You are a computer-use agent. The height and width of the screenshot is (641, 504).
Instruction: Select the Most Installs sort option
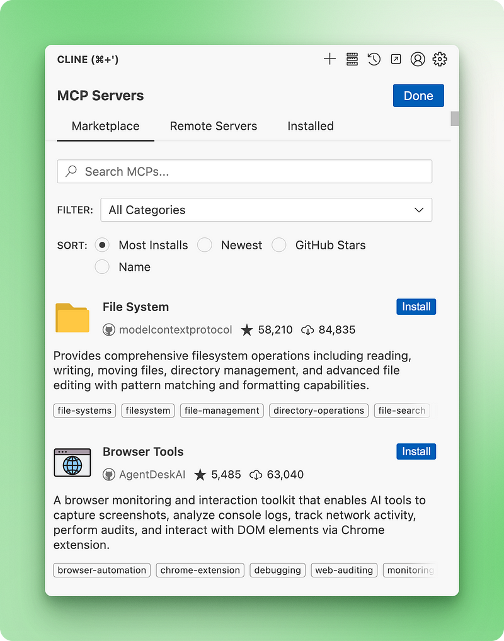point(102,245)
